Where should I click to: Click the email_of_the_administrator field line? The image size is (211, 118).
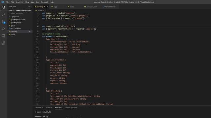click(68, 99)
